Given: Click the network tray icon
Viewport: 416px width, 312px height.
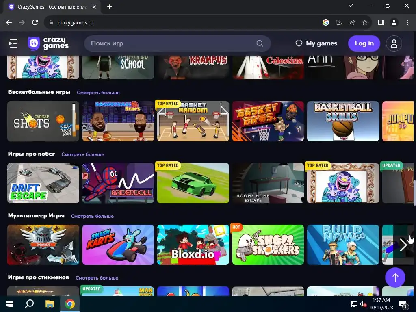Looking at the screenshot, I should (x=354, y=304).
